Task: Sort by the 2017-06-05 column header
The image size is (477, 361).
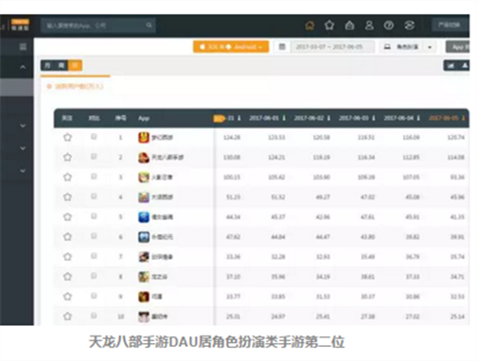Action: [447, 118]
